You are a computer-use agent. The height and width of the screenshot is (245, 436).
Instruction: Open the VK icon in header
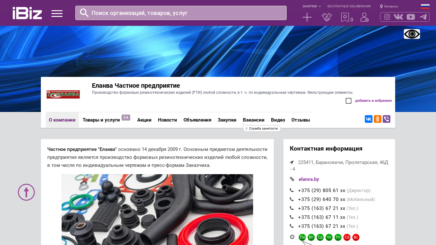point(398,17)
